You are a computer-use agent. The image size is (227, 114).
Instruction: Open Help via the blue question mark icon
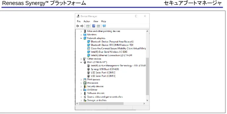pyautogui.click(x=94, y=26)
